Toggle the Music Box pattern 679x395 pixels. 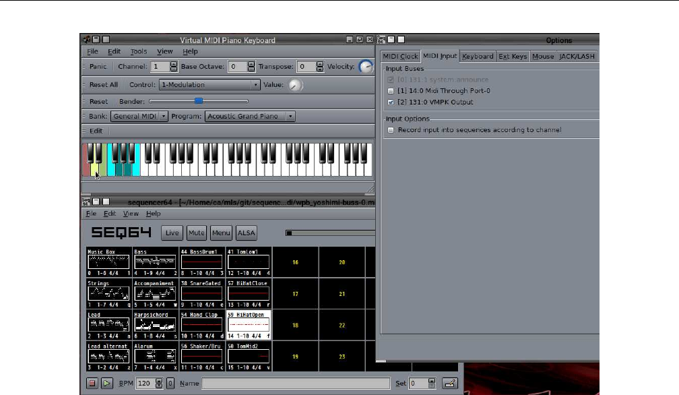[108, 262]
